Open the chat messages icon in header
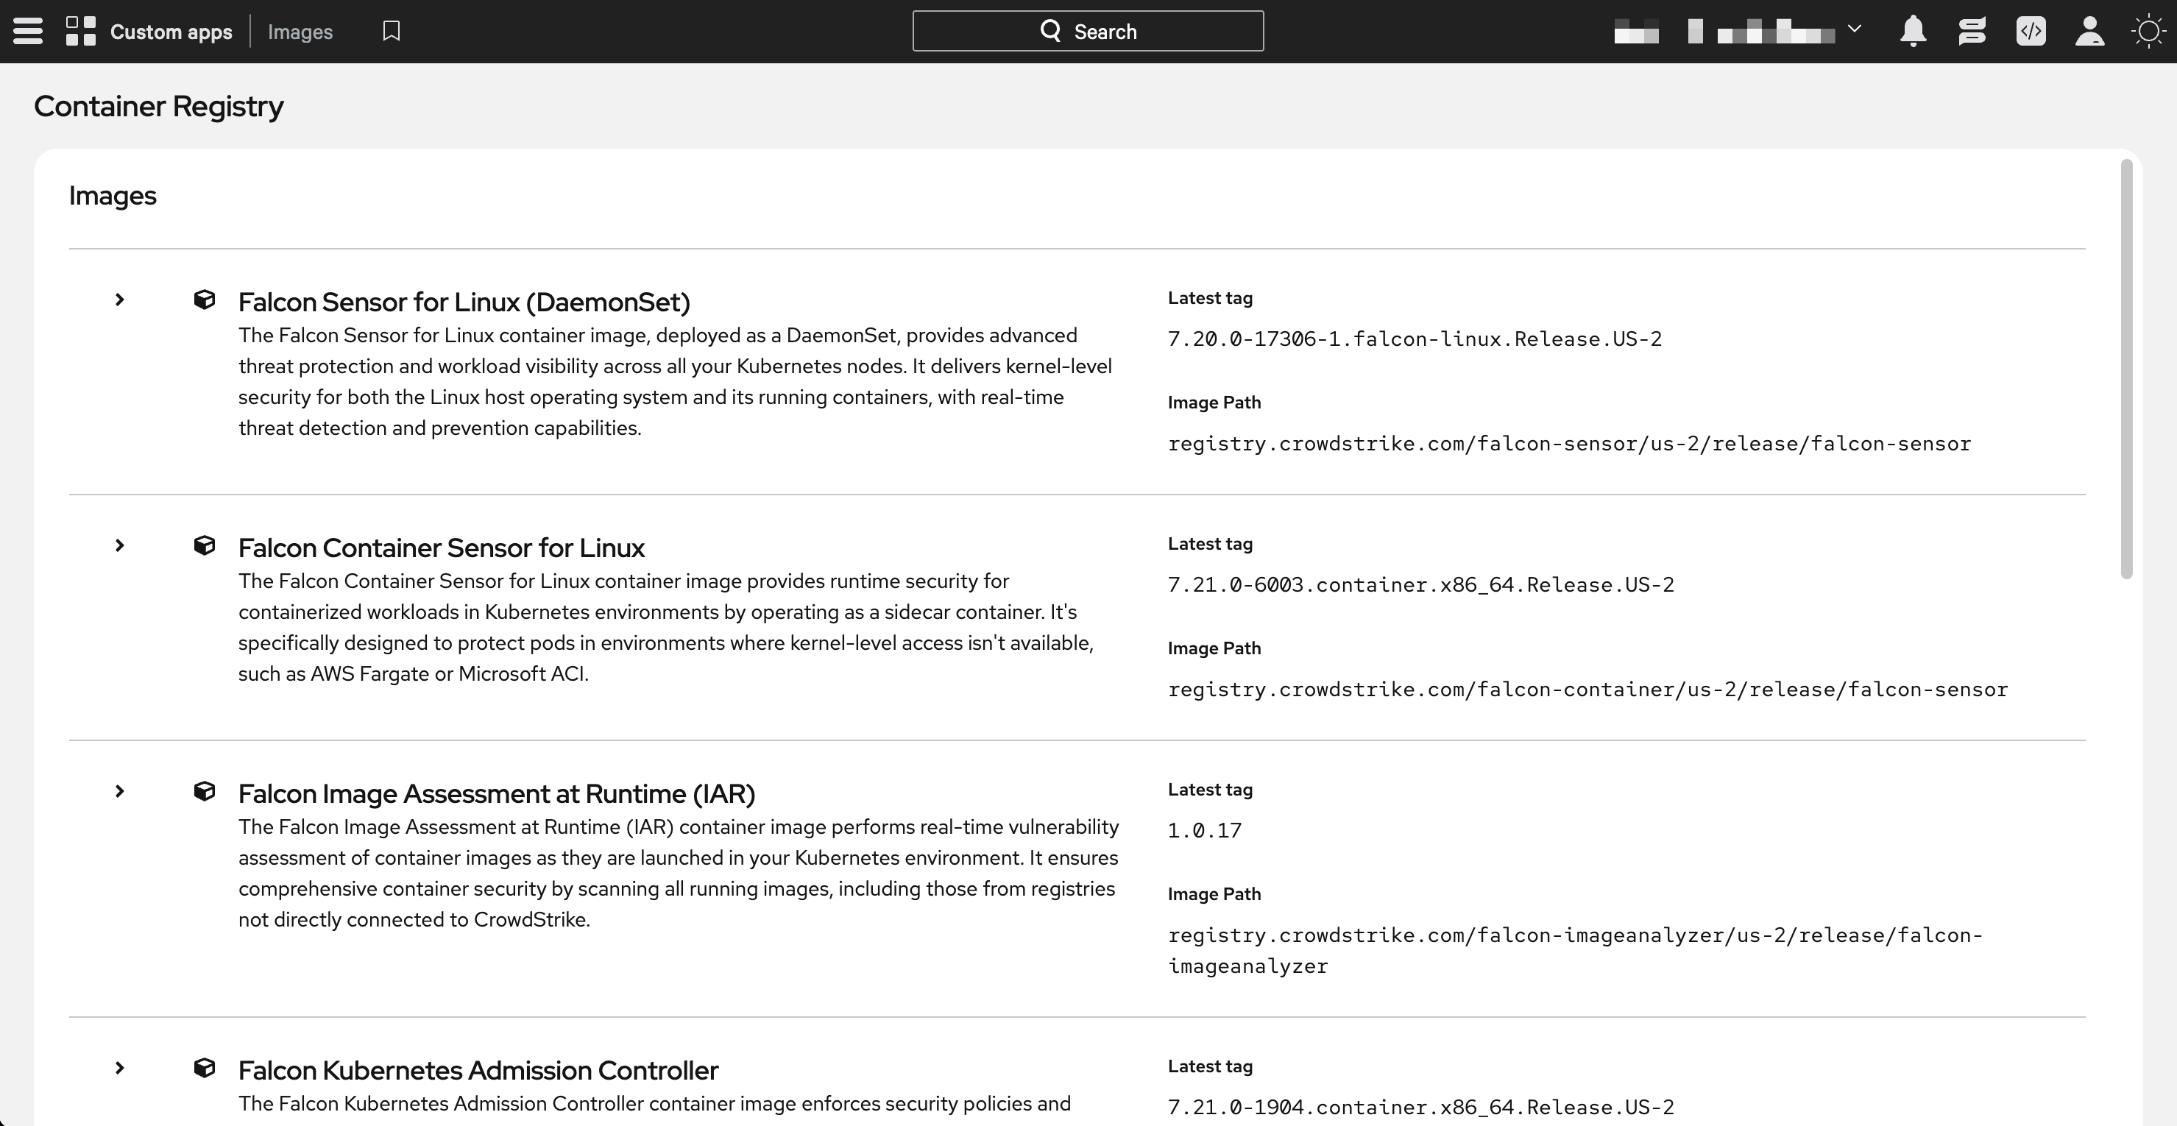The width and height of the screenshot is (2177, 1126). [1972, 31]
